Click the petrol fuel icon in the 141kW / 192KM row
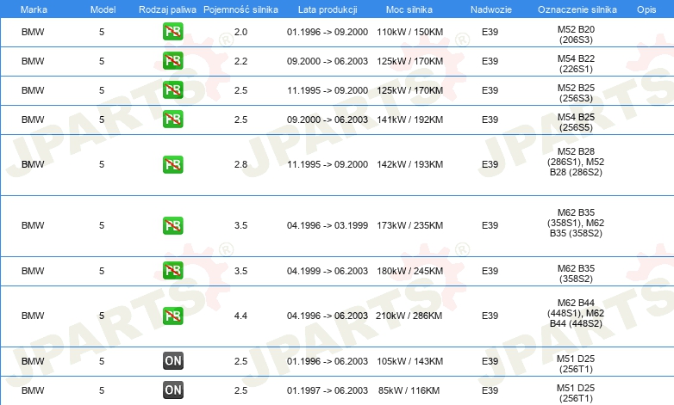 (172, 119)
